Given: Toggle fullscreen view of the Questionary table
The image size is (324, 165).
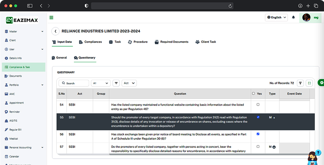Looking at the screenshot, I should [309, 83].
